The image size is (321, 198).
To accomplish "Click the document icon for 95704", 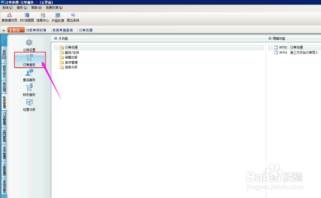I will coord(276,52).
